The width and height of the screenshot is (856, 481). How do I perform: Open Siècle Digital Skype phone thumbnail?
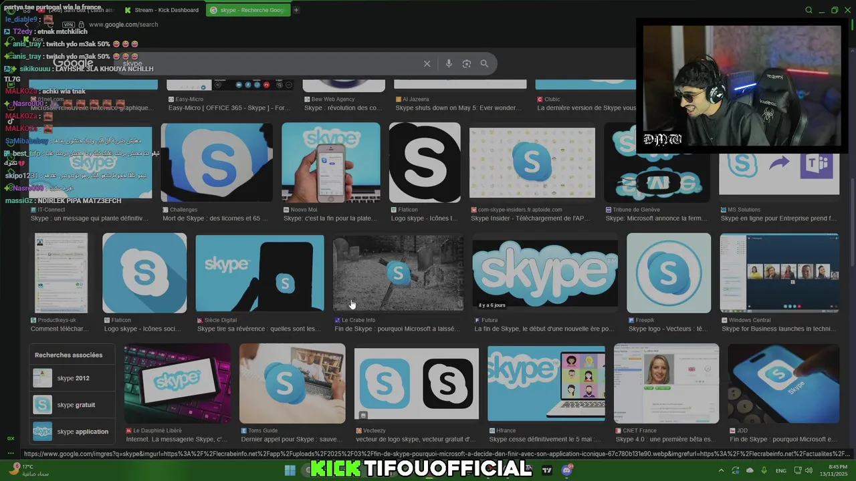point(259,273)
